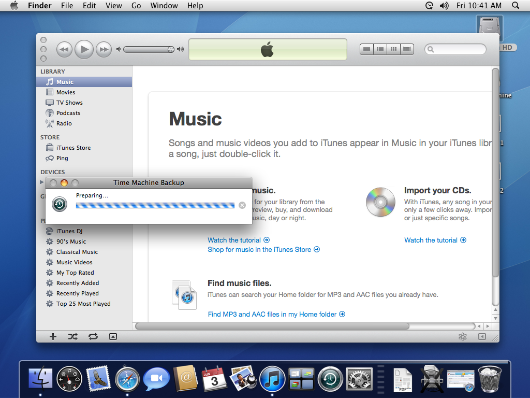Click the Time Machine backup progress bar
The width and height of the screenshot is (530, 398).
[155, 205]
